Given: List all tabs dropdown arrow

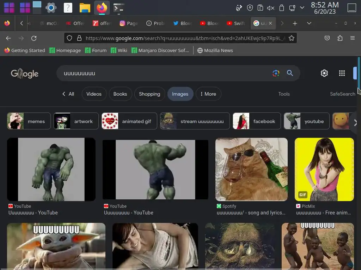Looking at the screenshot, I should point(309,23).
